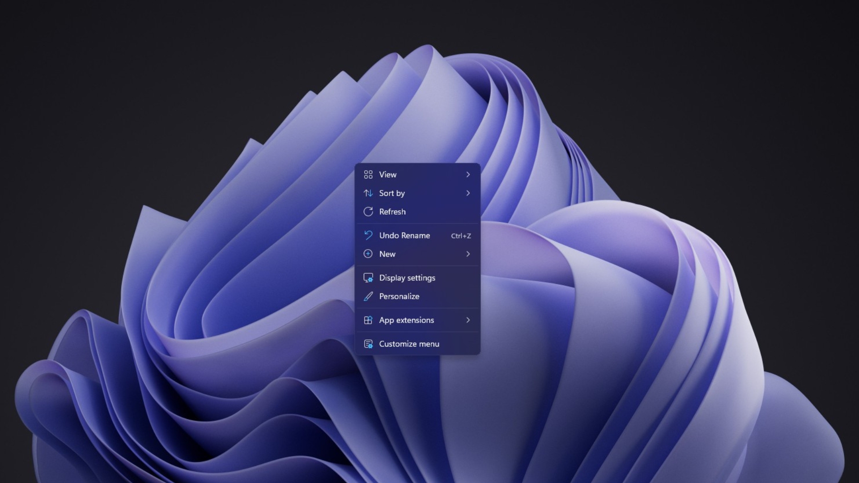
Task: Expand the Sort by submenu chevron
Action: (468, 193)
